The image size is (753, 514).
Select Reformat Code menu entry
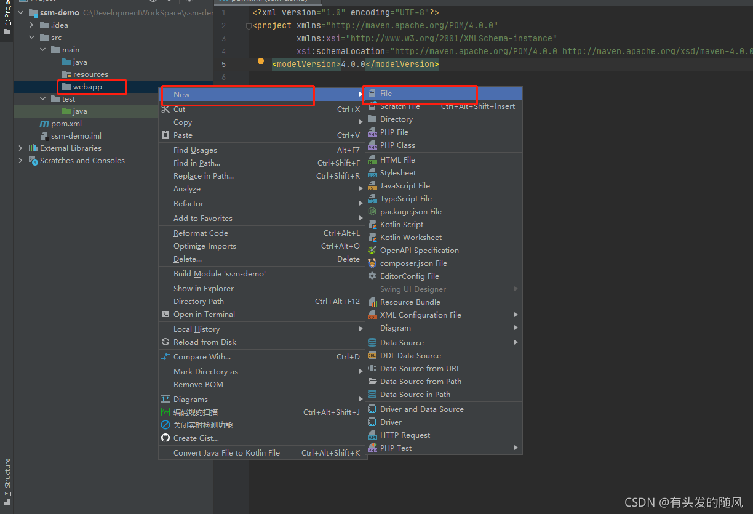click(262, 233)
